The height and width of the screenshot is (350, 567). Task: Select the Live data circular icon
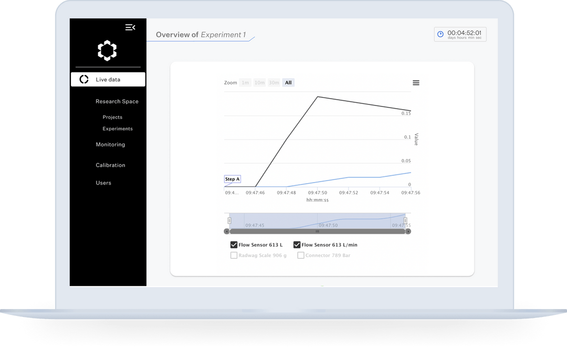pos(84,79)
